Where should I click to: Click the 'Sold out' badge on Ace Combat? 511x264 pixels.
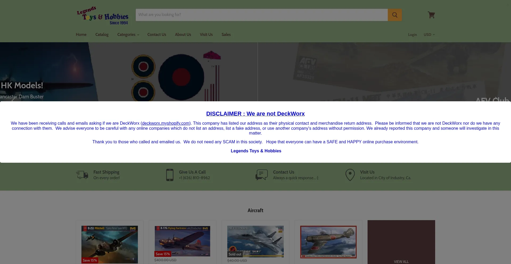pos(235,254)
